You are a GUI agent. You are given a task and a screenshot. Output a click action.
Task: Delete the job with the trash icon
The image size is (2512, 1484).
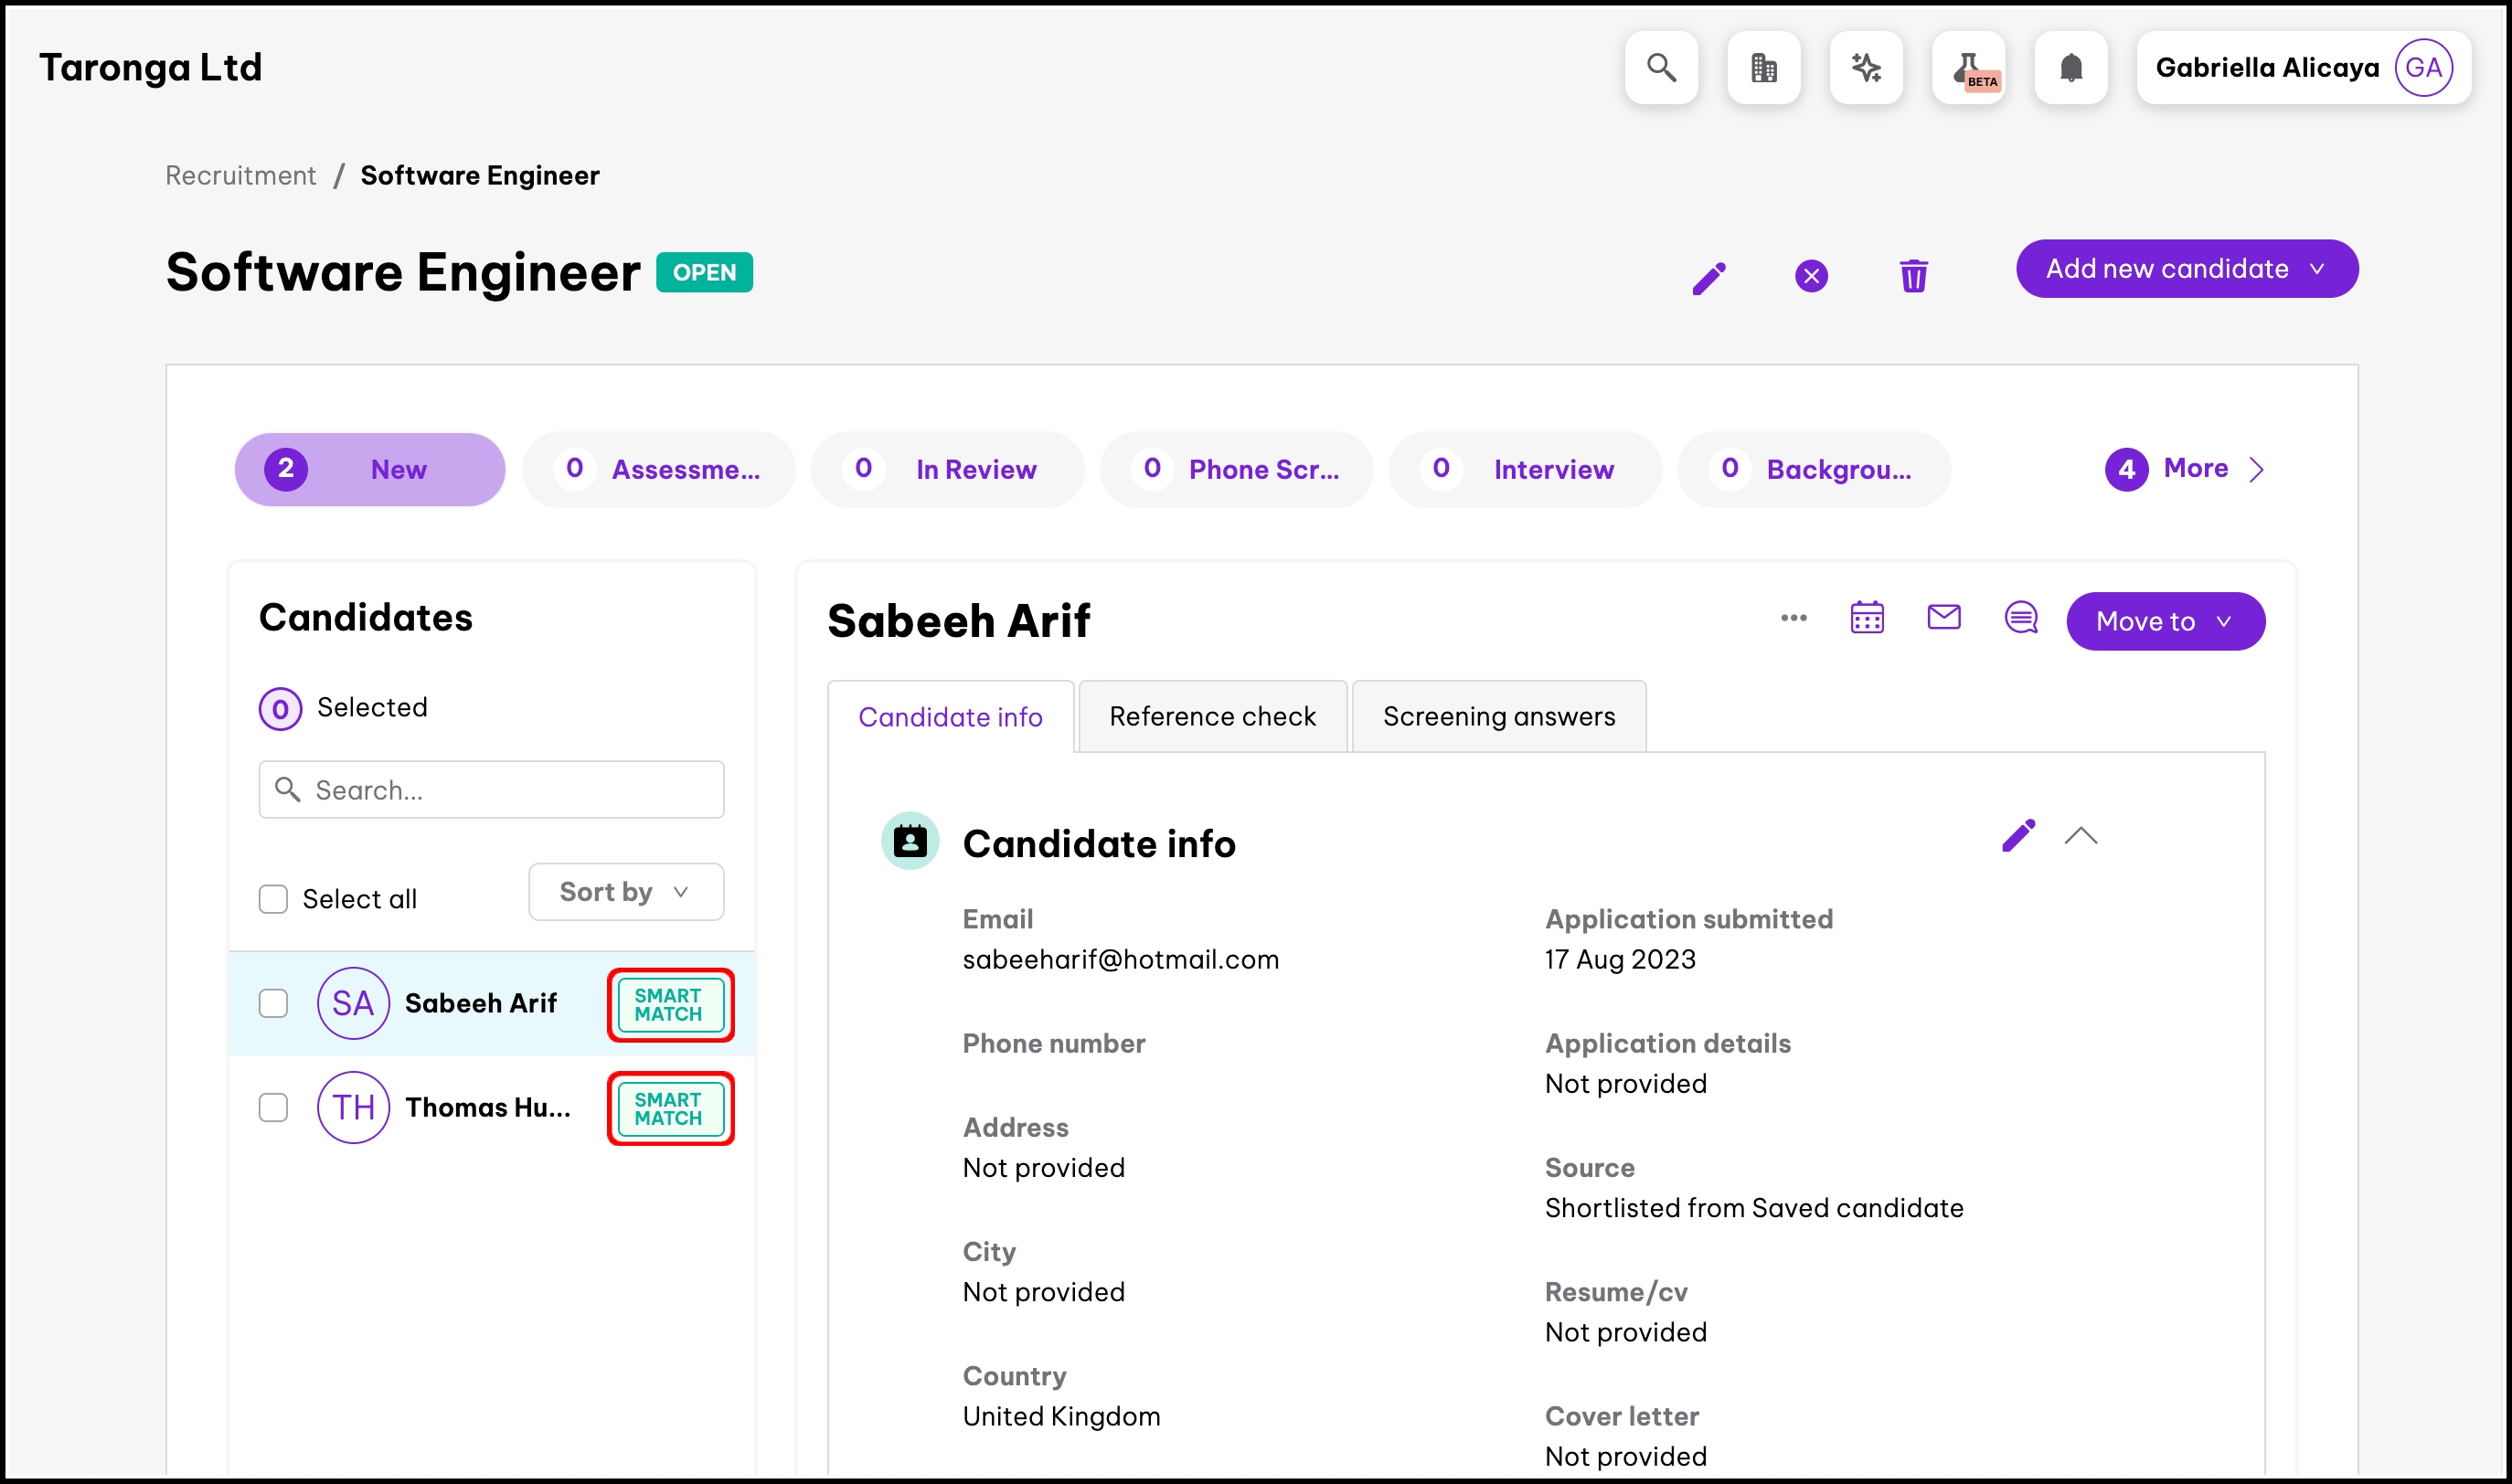coord(1912,276)
